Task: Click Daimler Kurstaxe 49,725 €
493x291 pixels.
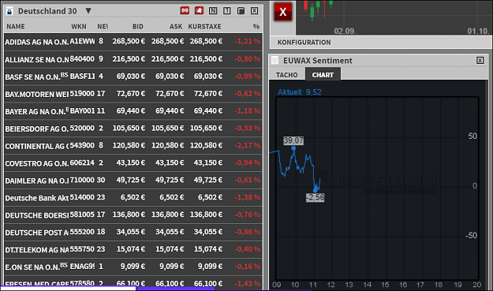Action: pos(207,180)
